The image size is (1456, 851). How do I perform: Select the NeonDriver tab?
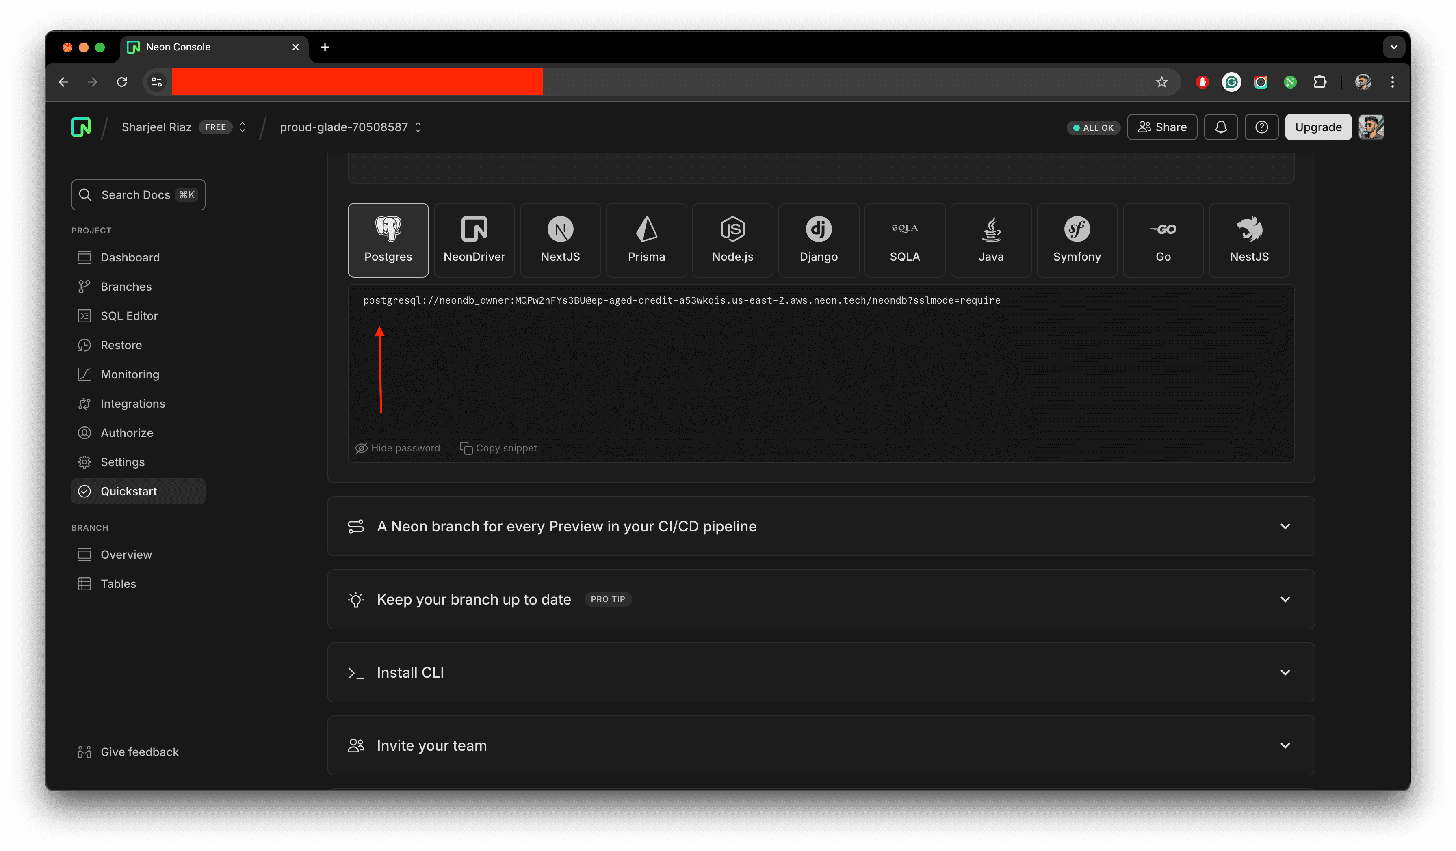[474, 240]
